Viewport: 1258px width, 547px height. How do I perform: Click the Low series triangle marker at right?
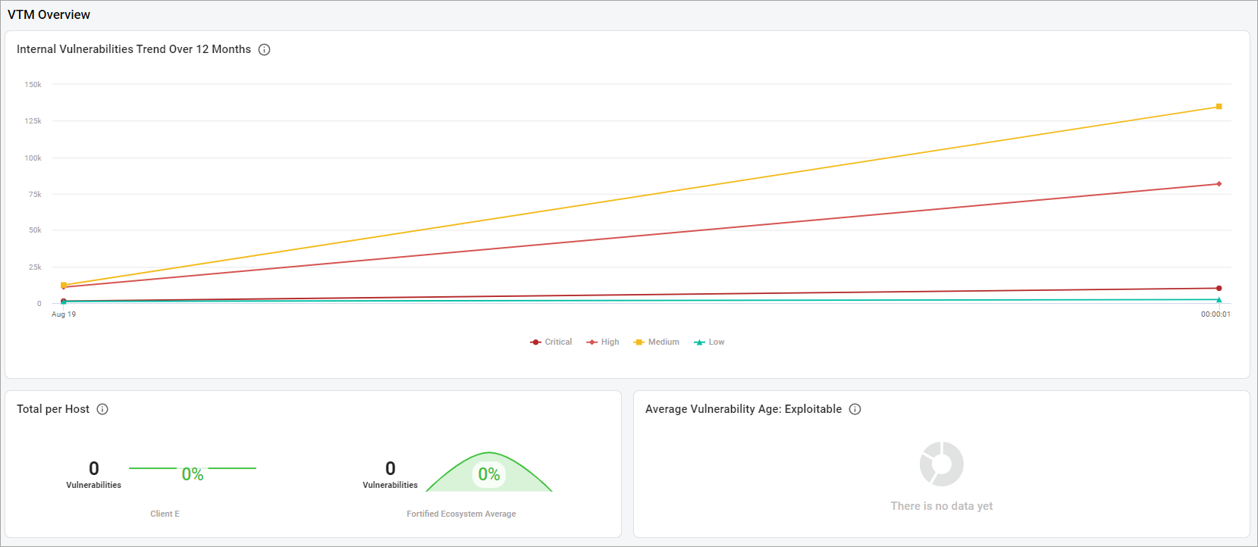point(1219,300)
